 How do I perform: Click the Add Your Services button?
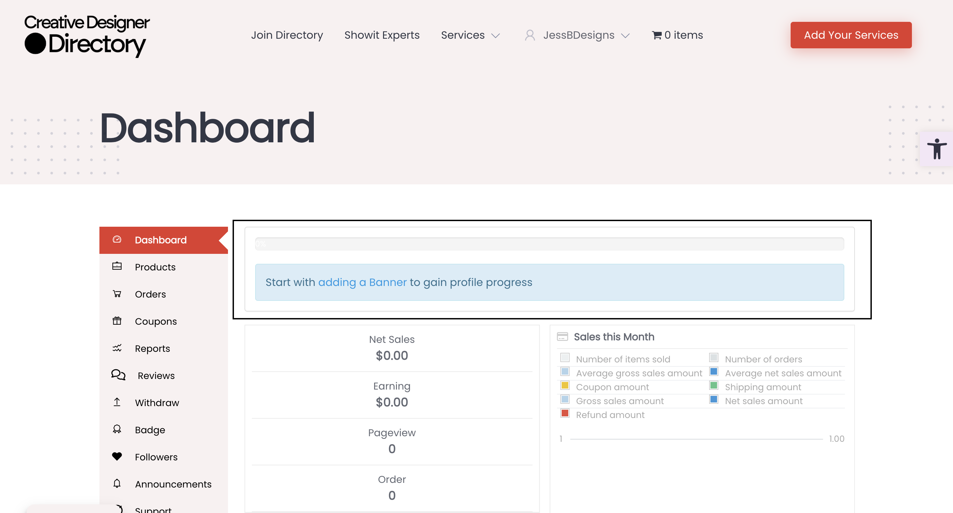click(x=851, y=35)
